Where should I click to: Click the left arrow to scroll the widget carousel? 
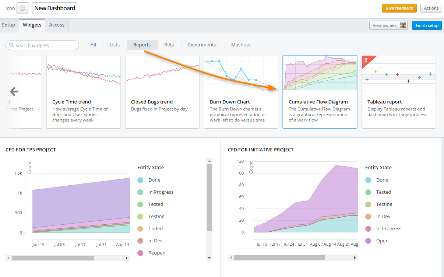[x=14, y=91]
